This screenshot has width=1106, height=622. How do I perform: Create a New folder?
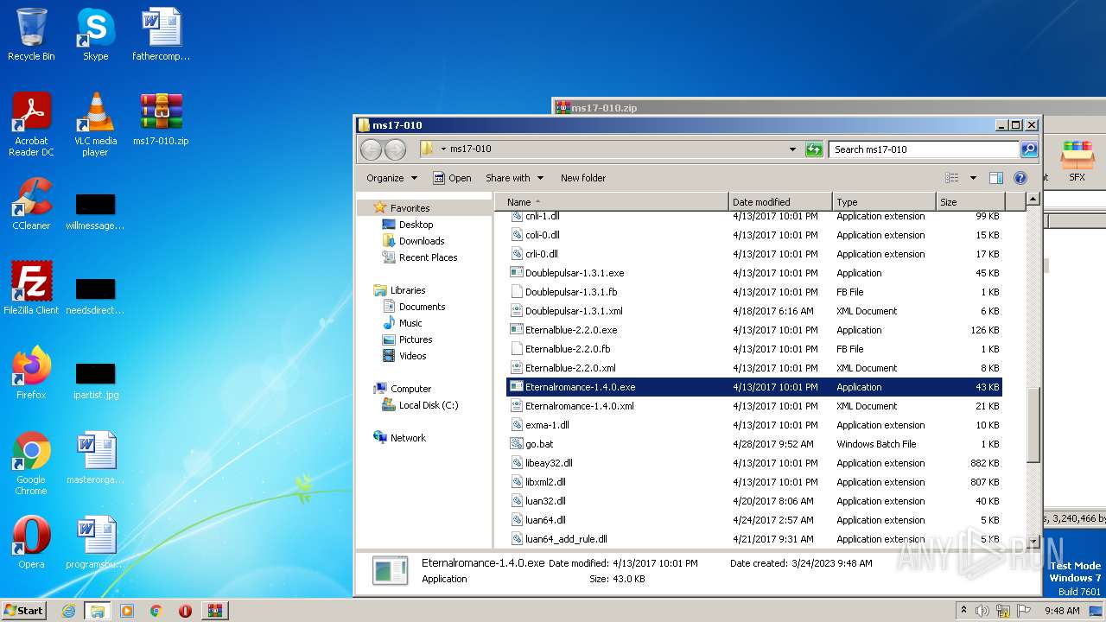(583, 178)
